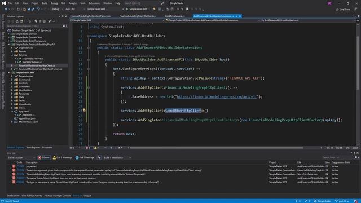Click the Description column header in Error List
361x203 pixels.
pos(32,162)
